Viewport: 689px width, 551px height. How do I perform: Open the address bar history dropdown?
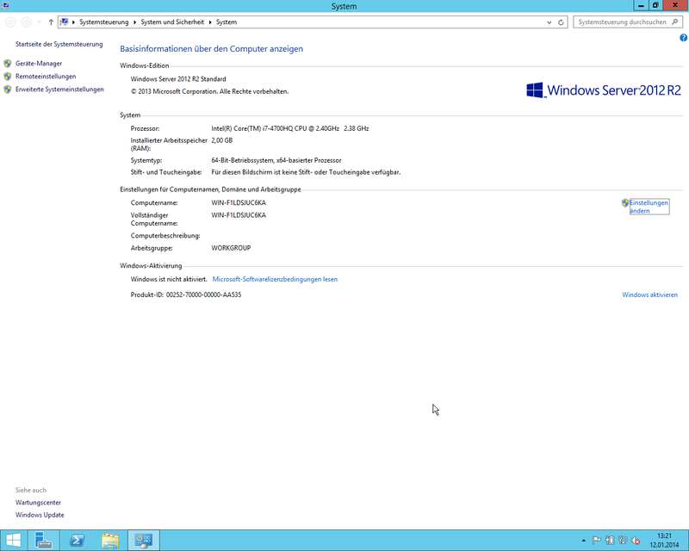[x=549, y=22]
